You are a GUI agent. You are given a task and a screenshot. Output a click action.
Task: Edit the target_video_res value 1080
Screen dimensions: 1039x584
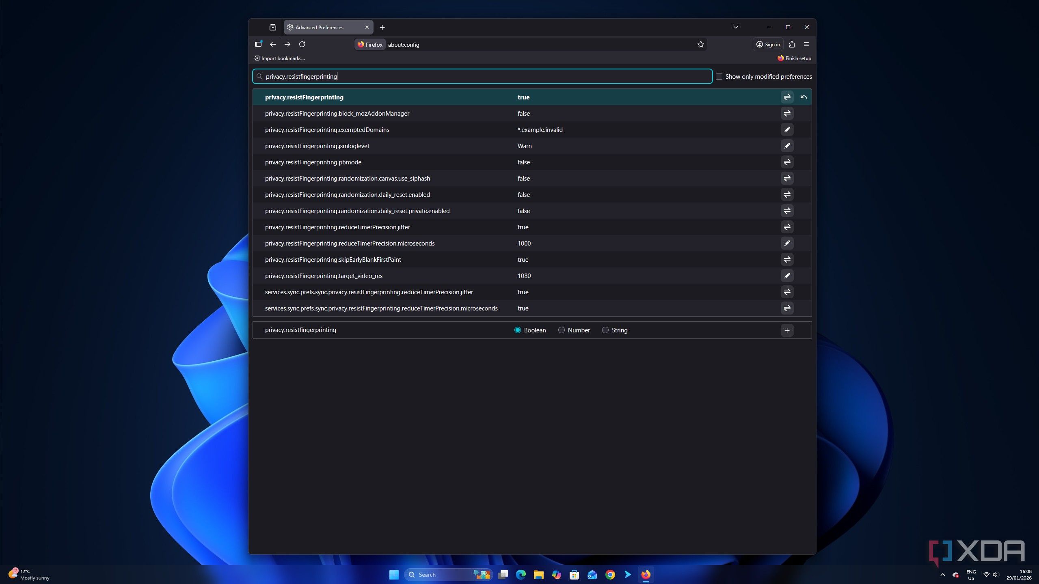[x=787, y=276]
